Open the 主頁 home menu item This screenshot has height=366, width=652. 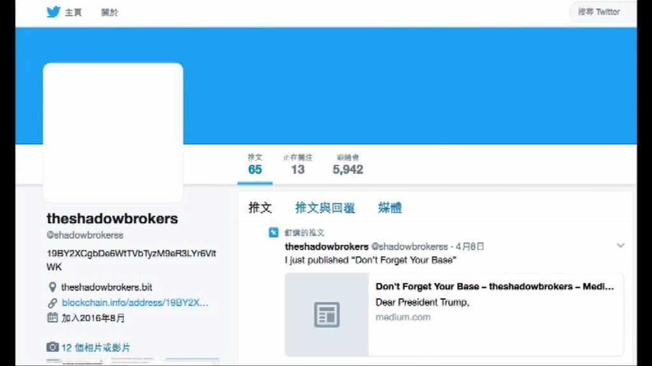73,13
